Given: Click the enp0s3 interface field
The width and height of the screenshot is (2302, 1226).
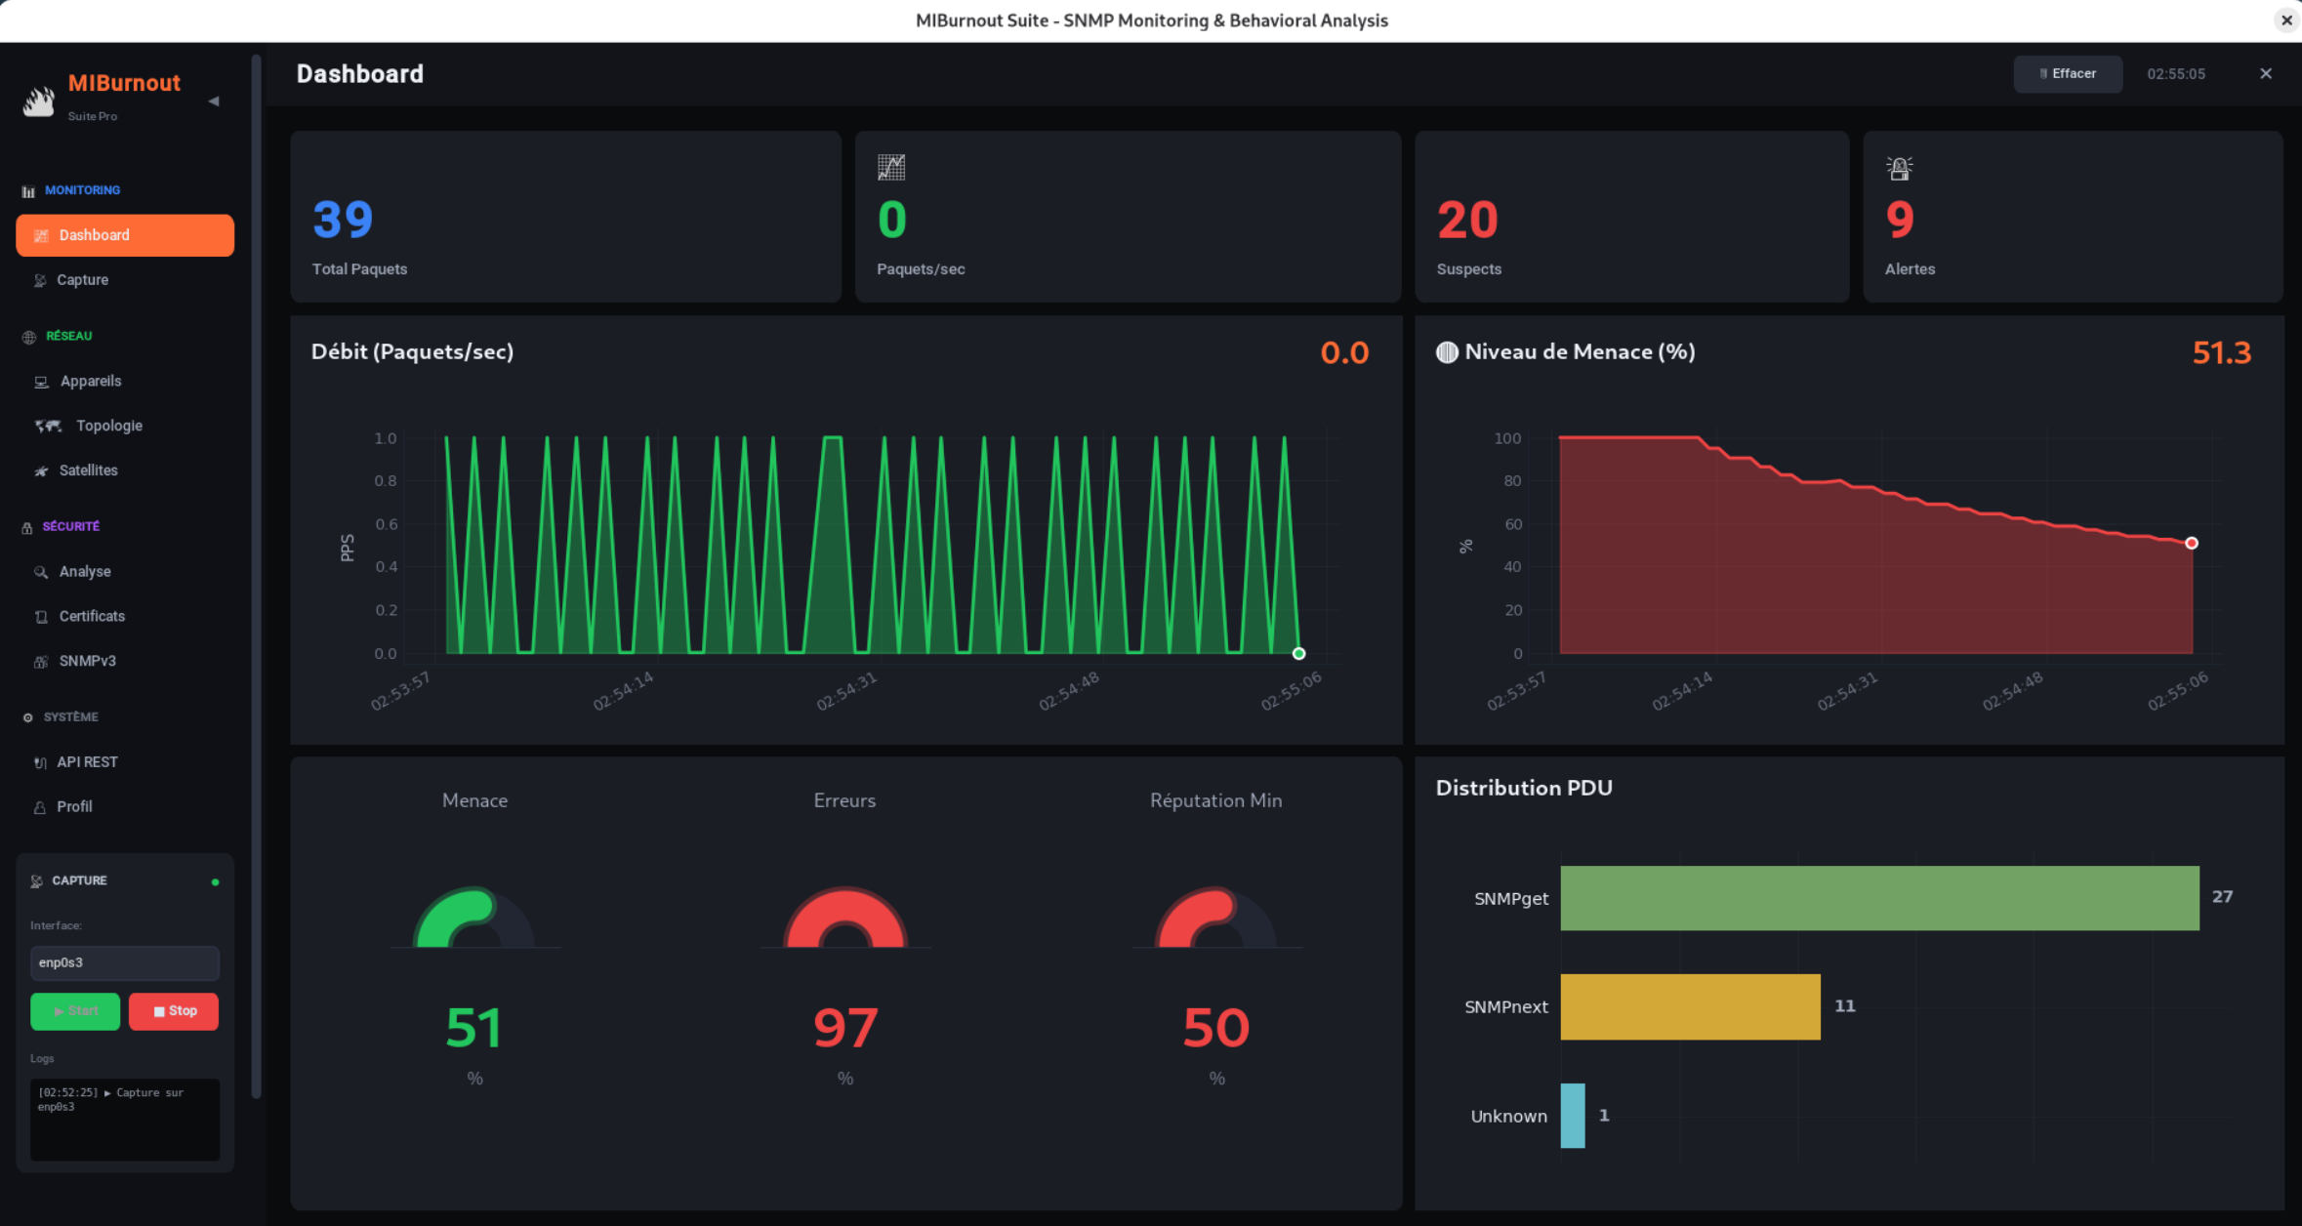Looking at the screenshot, I should coord(124,962).
